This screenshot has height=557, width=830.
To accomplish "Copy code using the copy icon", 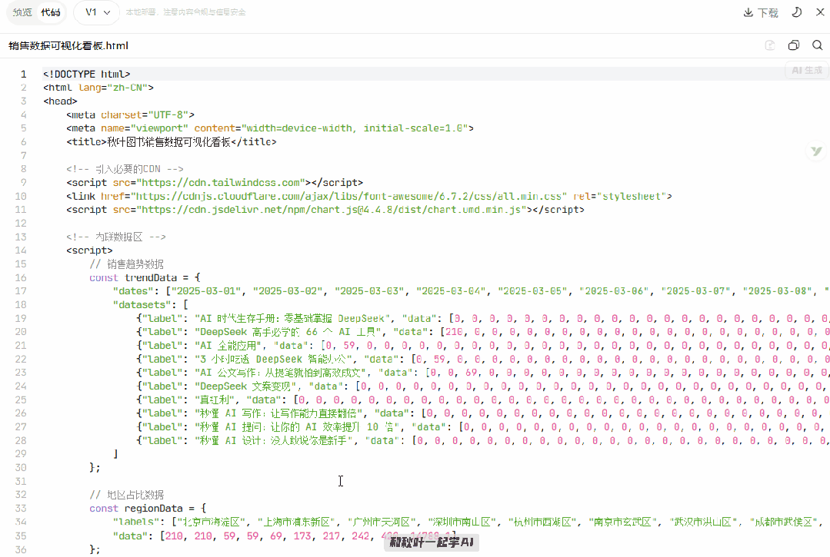I will tap(794, 45).
